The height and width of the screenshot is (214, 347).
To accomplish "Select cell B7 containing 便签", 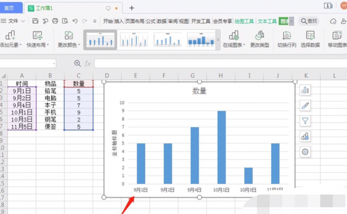I will tap(50, 127).
